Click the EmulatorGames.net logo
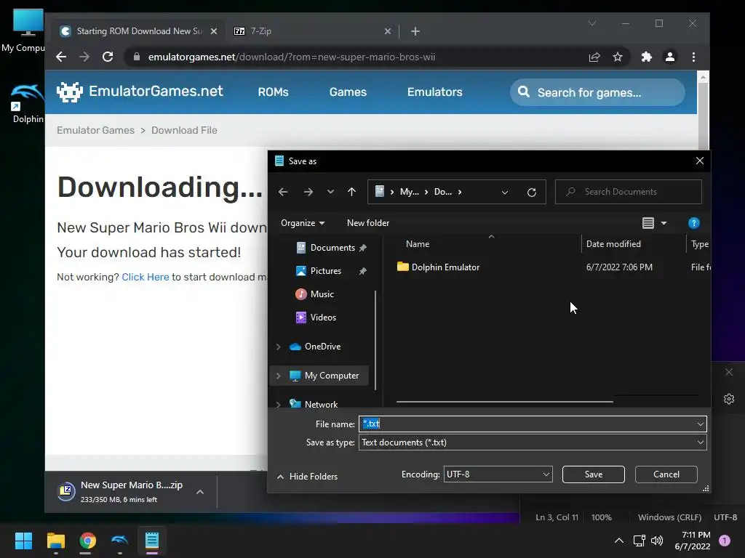 [x=140, y=91]
